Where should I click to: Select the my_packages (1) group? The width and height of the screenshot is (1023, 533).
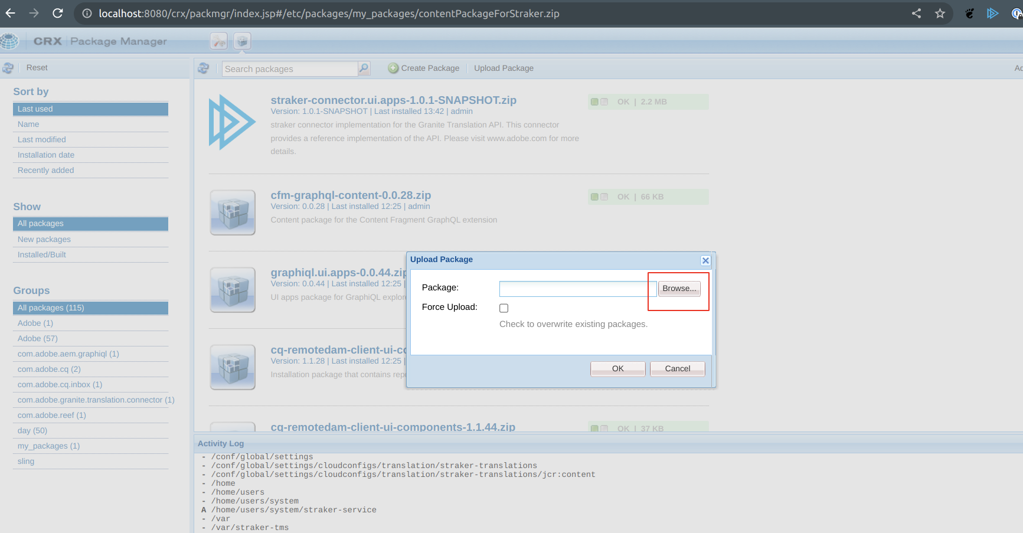click(90, 446)
